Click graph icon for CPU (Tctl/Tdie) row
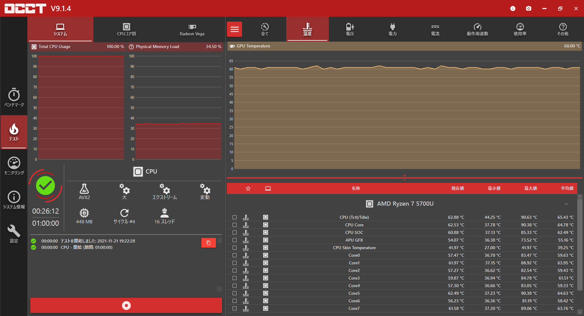Screen dimensions: 584x316 [x=246, y=217]
